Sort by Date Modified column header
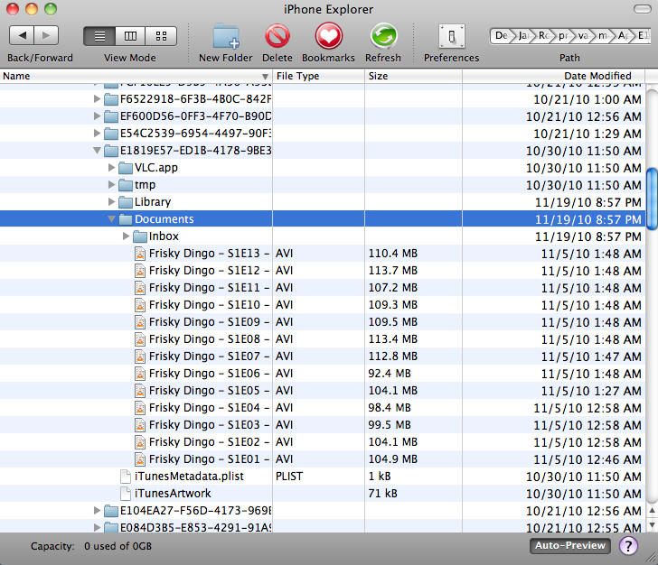This screenshot has width=658, height=565. click(x=553, y=76)
